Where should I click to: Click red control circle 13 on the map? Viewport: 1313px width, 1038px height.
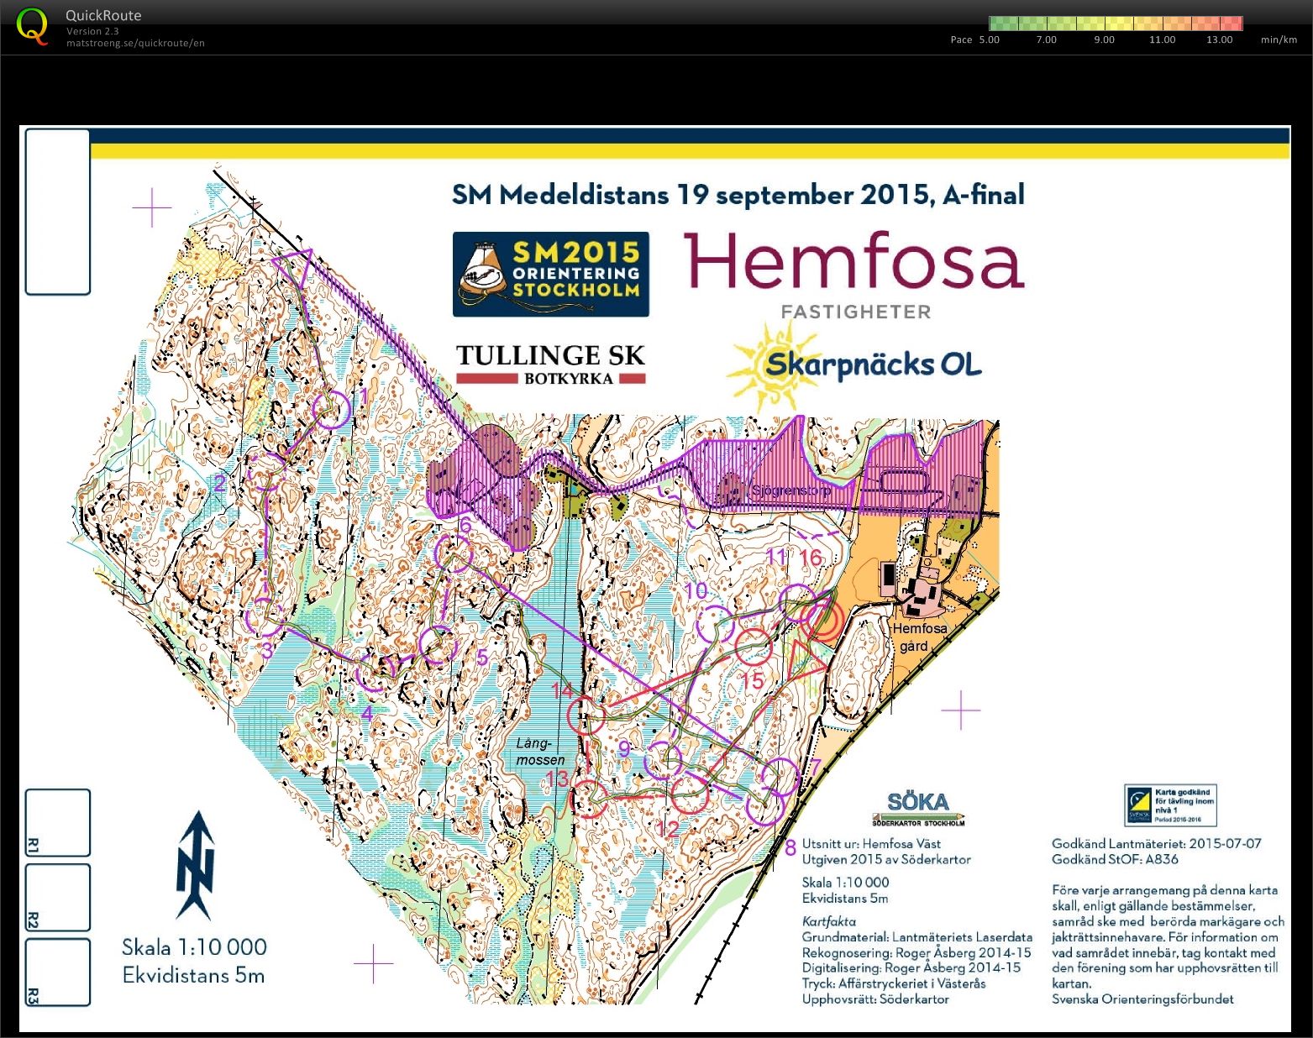click(x=589, y=799)
